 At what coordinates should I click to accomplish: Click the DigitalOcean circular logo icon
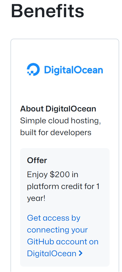pyautogui.click(x=33, y=69)
